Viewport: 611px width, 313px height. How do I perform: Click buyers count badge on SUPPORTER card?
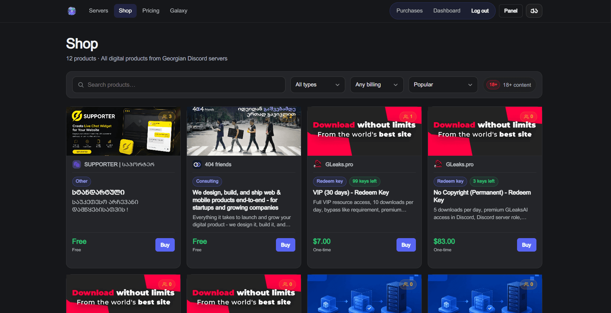pyautogui.click(x=167, y=117)
